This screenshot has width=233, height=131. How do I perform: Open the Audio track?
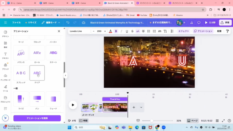tap(104, 115)
